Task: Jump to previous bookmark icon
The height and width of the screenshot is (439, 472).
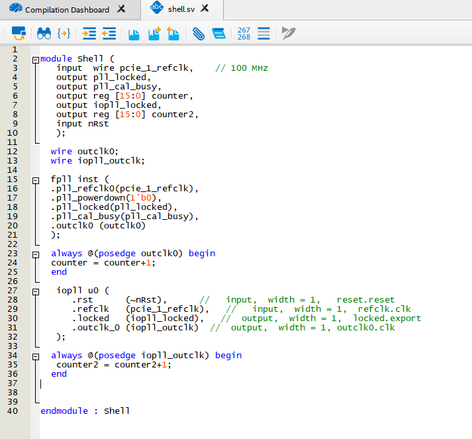Action: click(173, 32)
